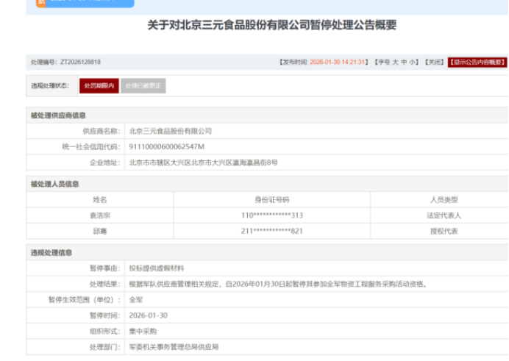Screen dimensions: 509x361
Task: Click the 显示公告内容概要 red button
Action: [477, 62]
